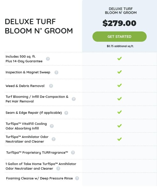
Task: Show tooltip for Weed & Debris Removal
Action: point(51,86)
